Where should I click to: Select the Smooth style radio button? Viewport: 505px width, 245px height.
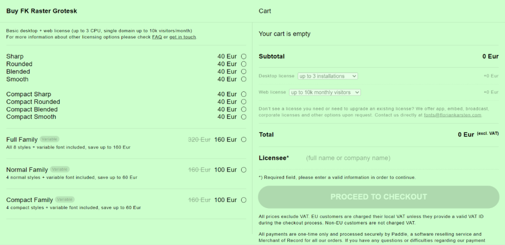[243, 79]
